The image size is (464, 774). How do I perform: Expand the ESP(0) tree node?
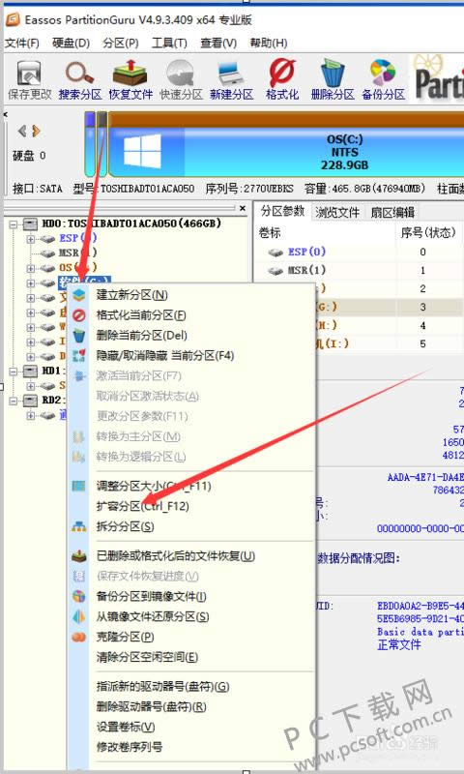[x=31, y=239]
